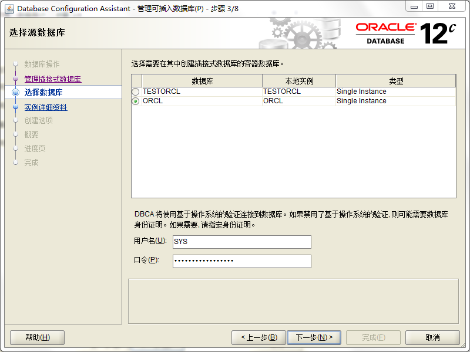Select the TESTORCL database radio button
470x352 pixels.
tap(136, 92)
